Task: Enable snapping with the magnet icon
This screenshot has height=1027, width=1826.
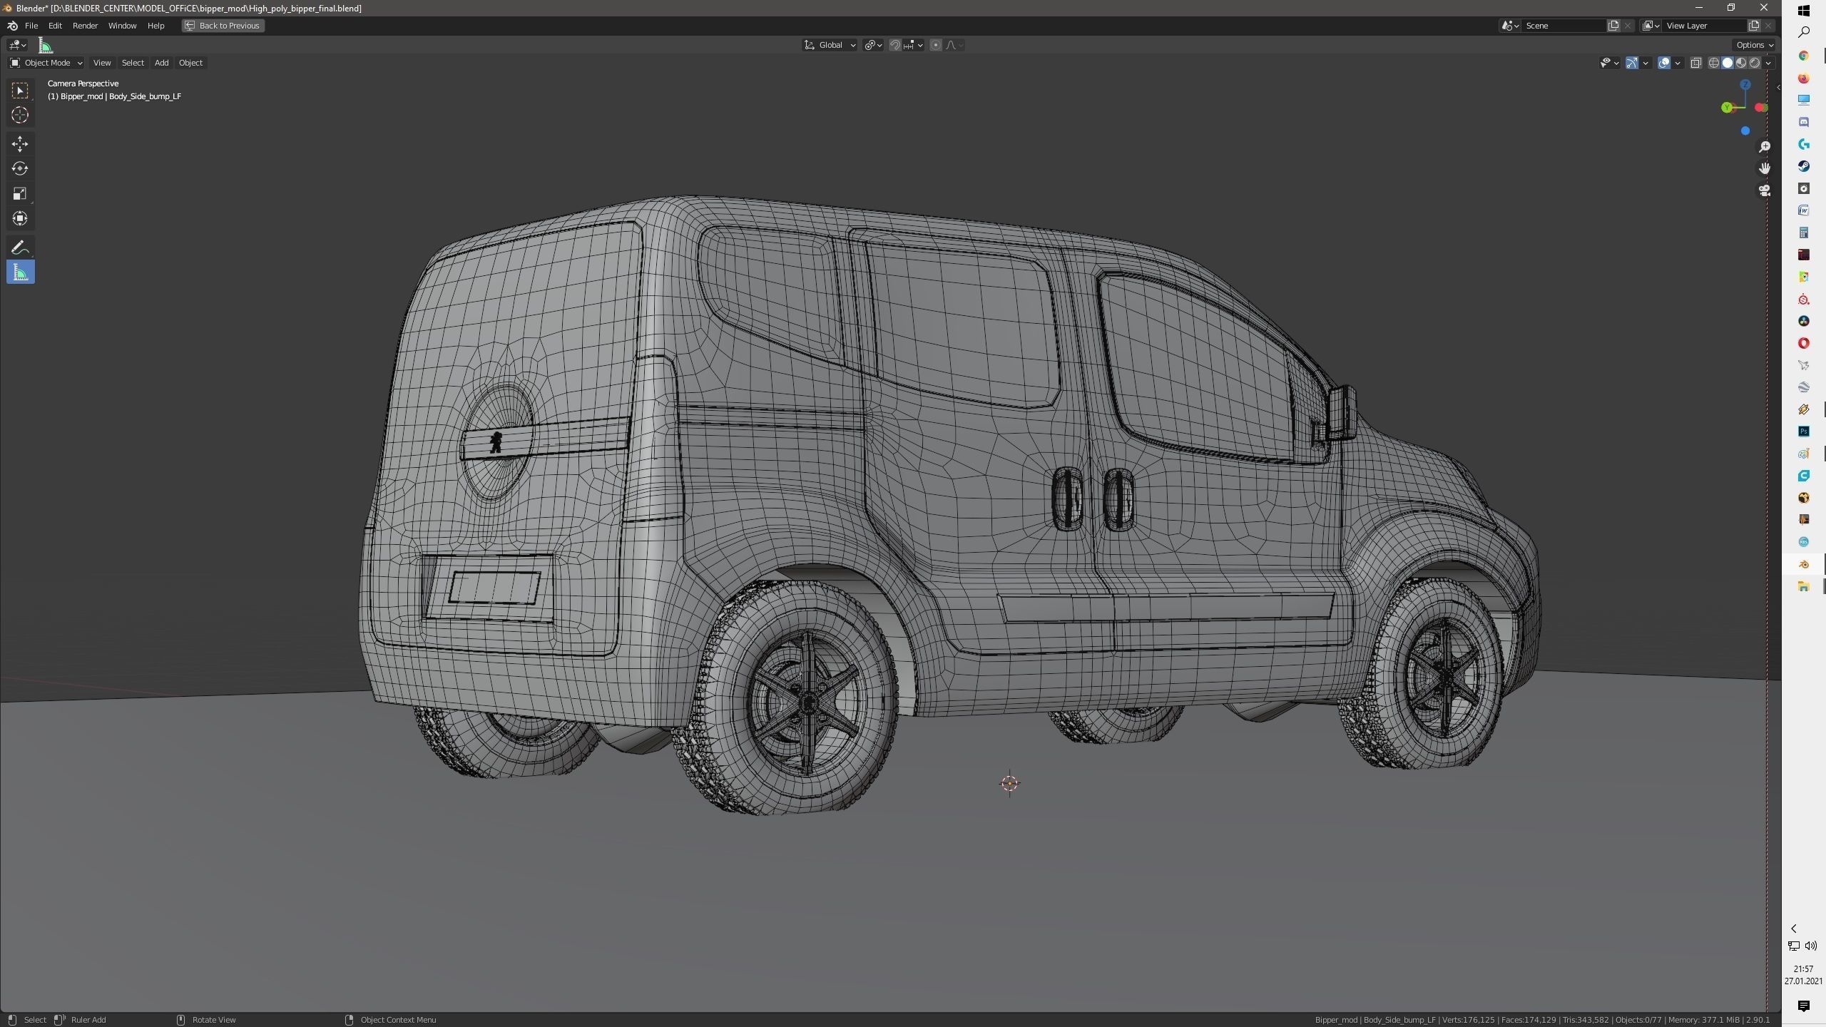Action: pos(895,44)
